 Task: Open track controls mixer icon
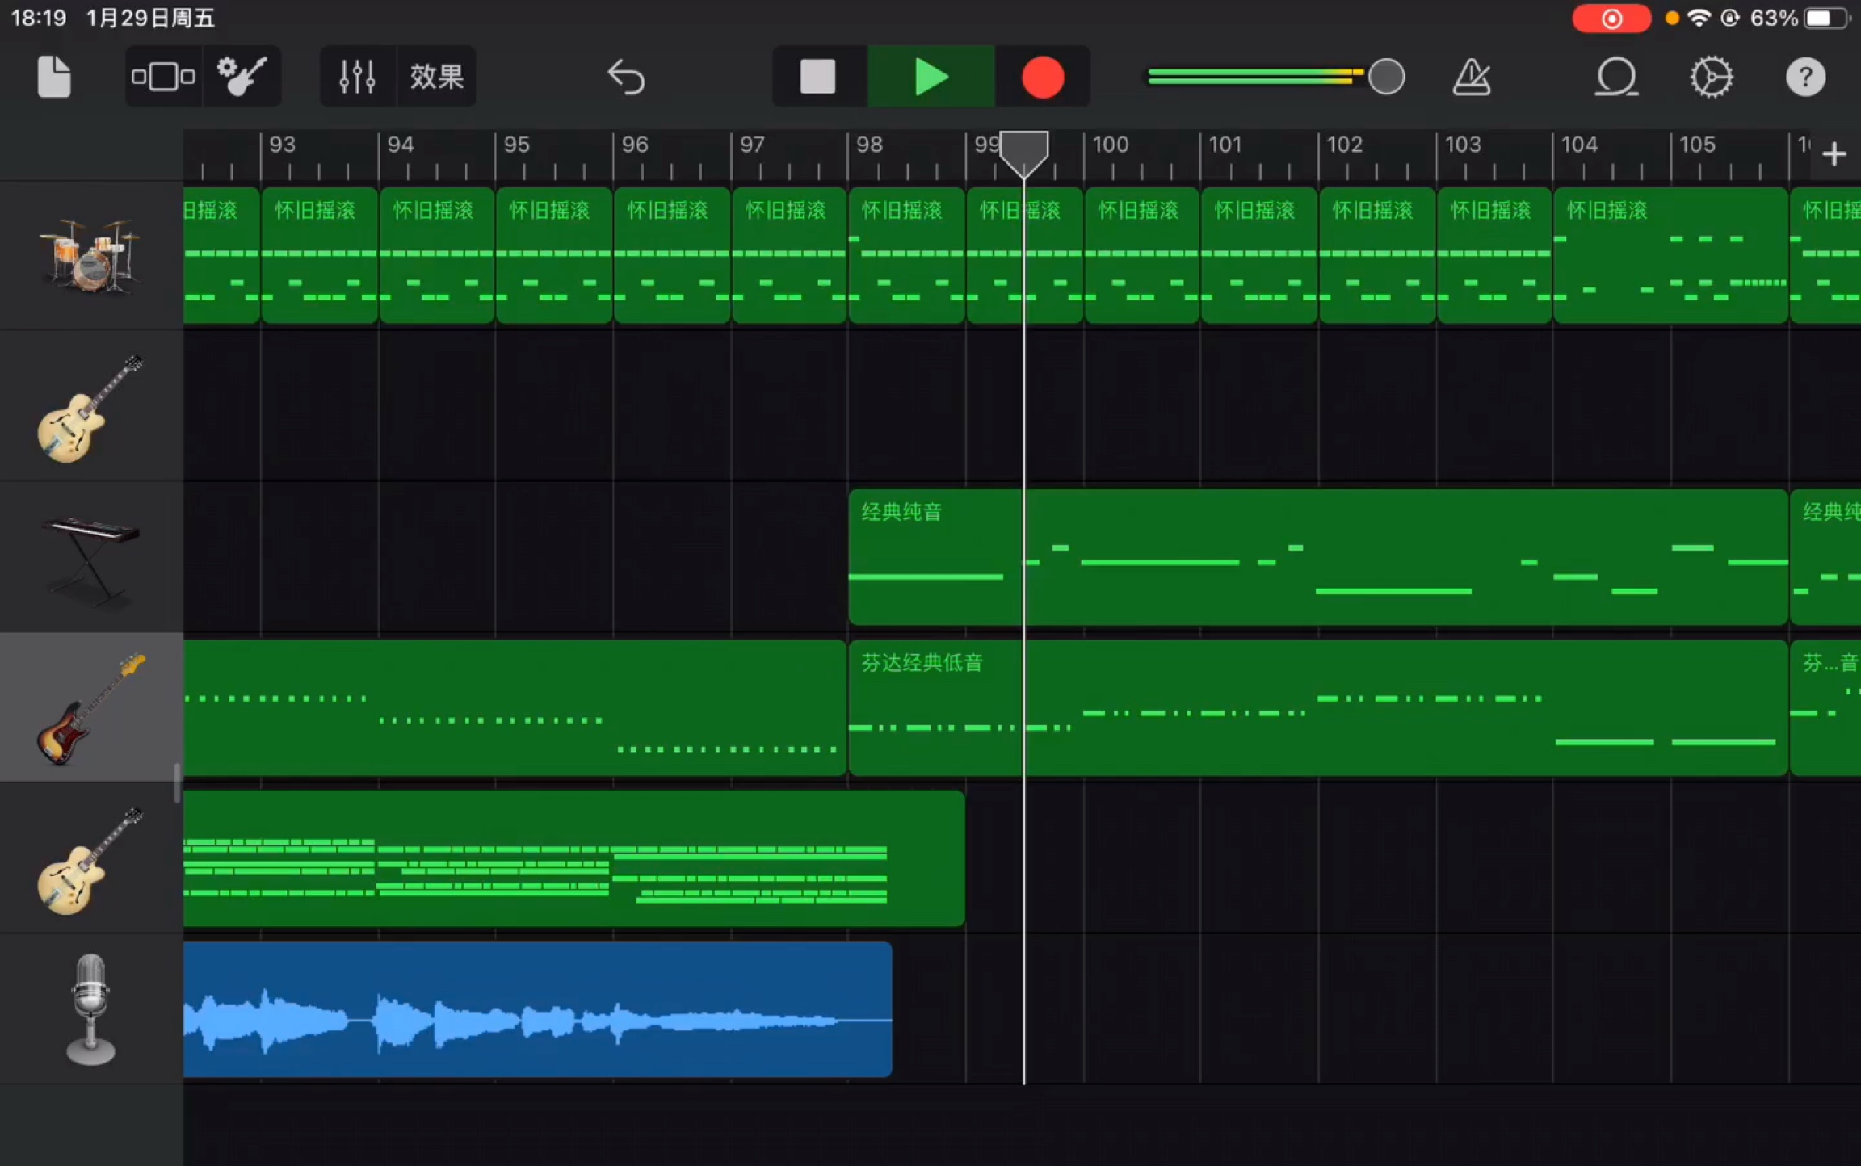357,77
